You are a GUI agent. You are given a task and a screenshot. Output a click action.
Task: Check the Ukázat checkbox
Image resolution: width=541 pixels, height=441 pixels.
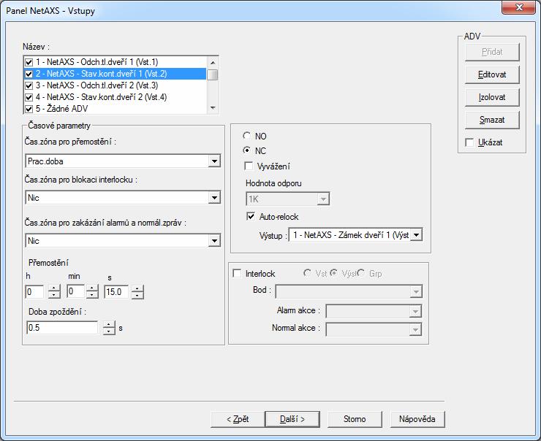click(x=469, y=142)
